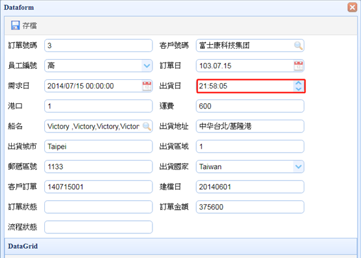The width and height of the screenshot is (361, 258).
Task: Increase 出貨日 time with up spinner arrow
Action: point(298,83)
